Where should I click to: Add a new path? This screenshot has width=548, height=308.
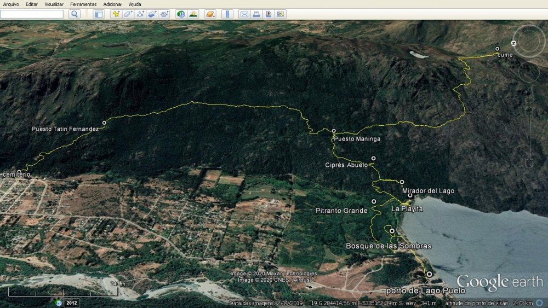point(140,14)
